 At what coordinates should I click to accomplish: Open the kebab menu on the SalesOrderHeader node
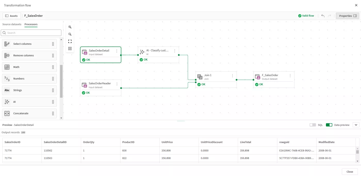117,84
